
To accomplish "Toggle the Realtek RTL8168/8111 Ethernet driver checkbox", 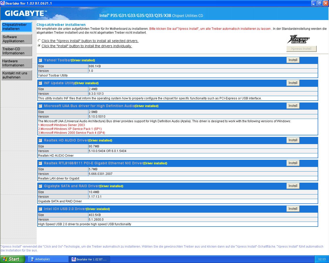I will [x=40, y=163].
